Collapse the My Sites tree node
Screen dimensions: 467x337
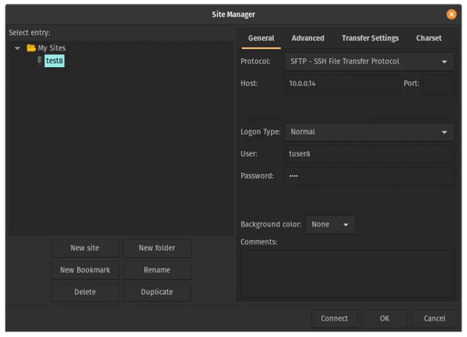coord(17,48)
